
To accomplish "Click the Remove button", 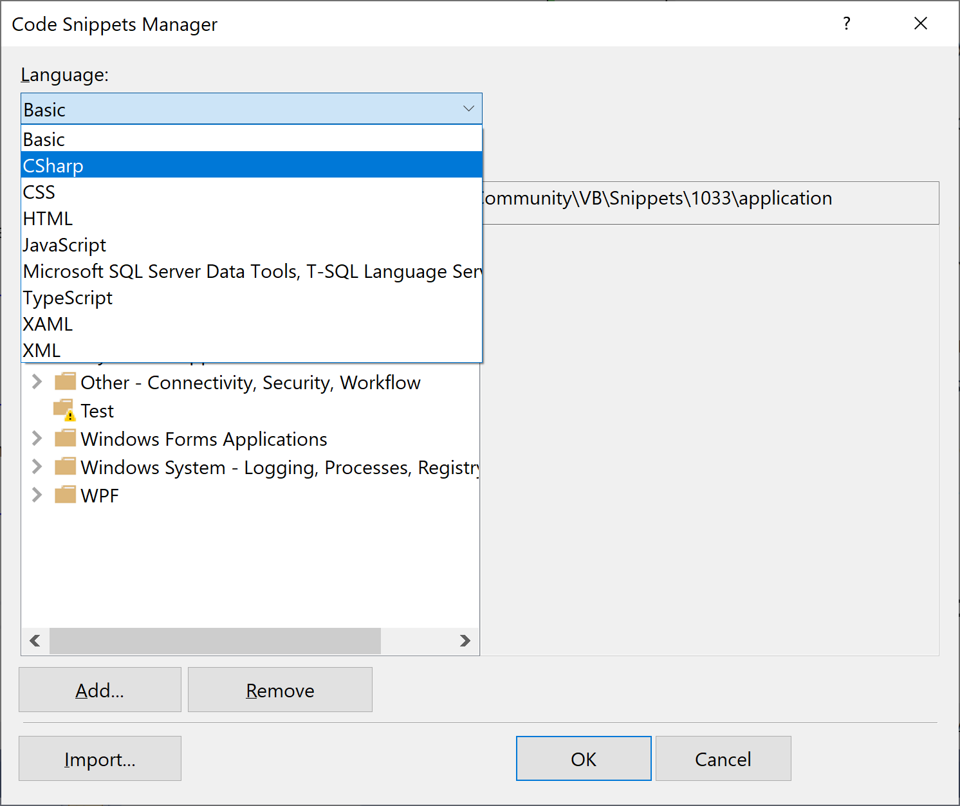I will (280, 690).
